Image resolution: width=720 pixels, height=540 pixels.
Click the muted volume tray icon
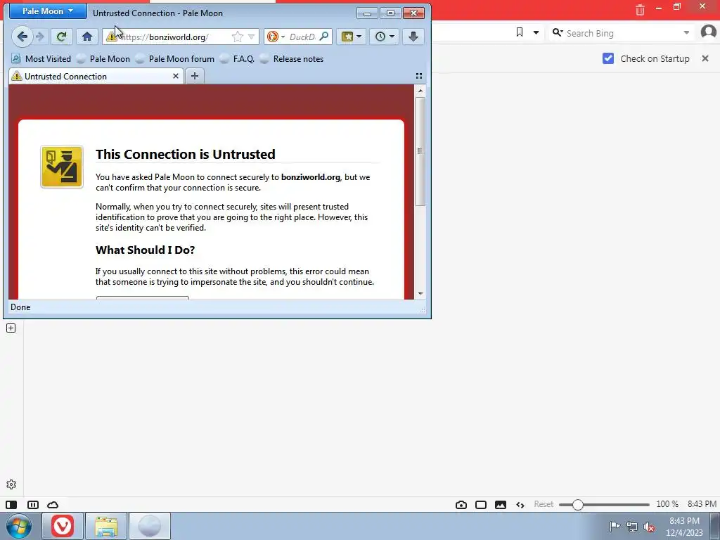pos(649,527)
